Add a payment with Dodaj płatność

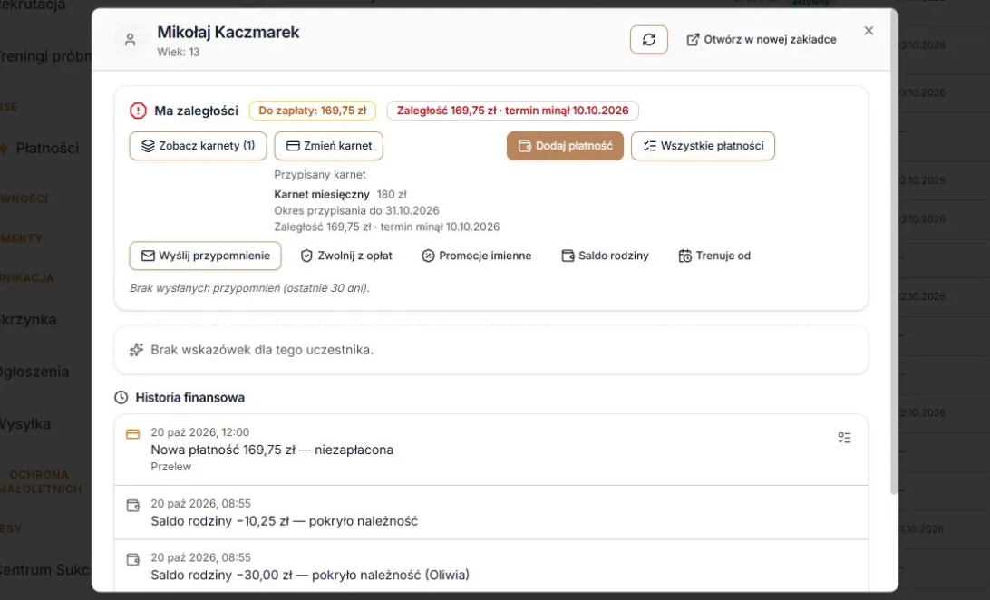point(565,146)
